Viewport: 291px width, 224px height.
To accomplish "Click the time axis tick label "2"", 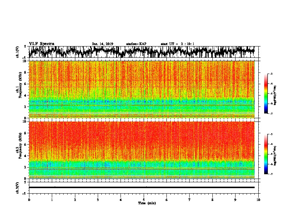I will pyautogui.click(x=75, y=200).
